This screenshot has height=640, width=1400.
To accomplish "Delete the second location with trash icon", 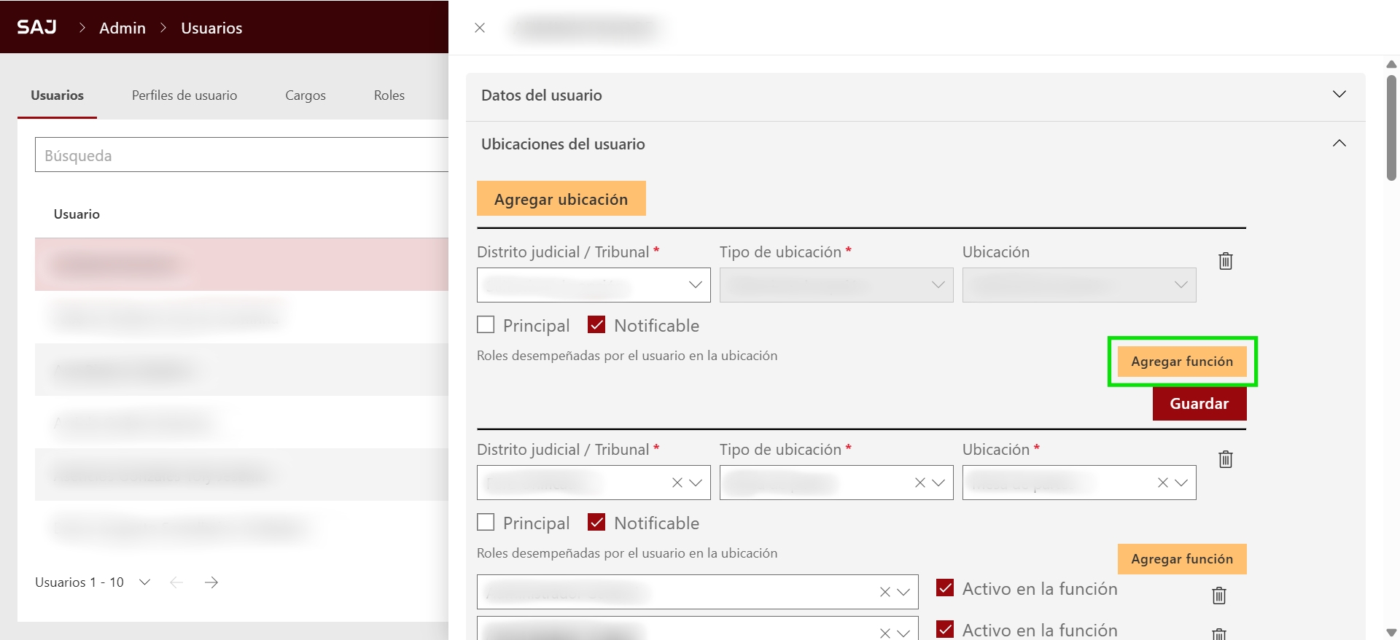I will [x=1225, y=459].
